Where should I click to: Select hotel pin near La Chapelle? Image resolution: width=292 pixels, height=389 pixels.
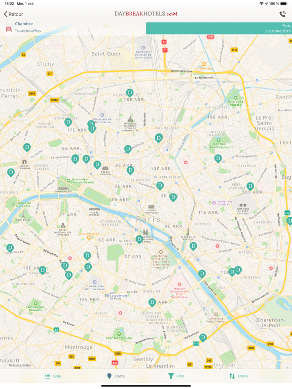coord(159,138)
